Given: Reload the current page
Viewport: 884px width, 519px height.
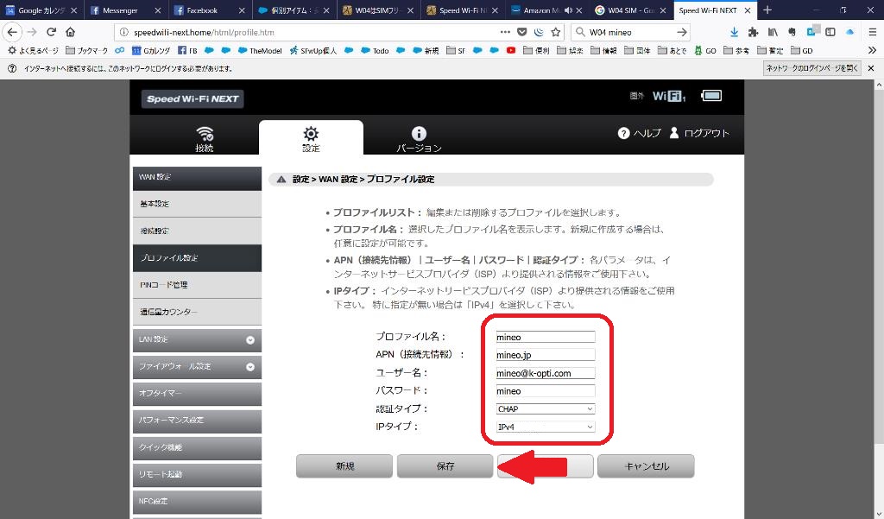Looking at the screenshot, I should [51, 32].
